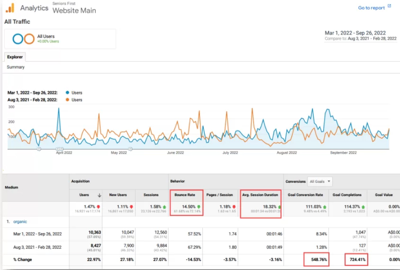Sort by the New Users column header

[x=118, y=195]
